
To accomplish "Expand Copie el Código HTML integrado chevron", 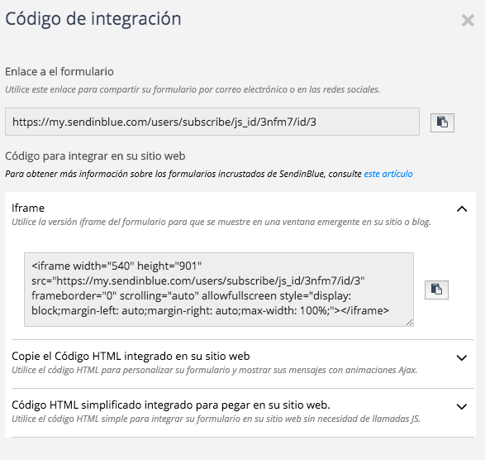I will click(x=462, y=357).
